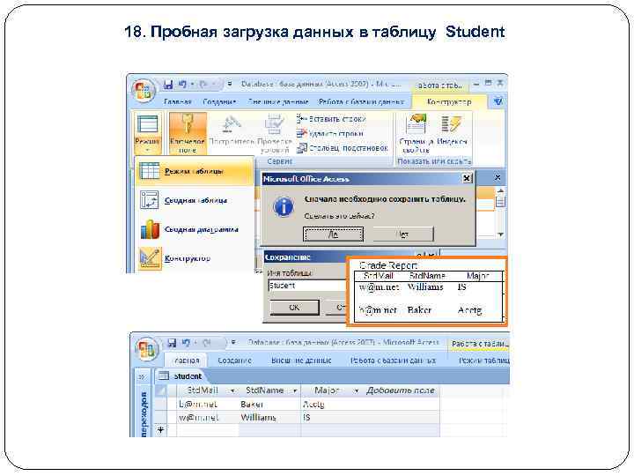
Task: Open Страница свойств property sheet
Action: coord(417,134)
